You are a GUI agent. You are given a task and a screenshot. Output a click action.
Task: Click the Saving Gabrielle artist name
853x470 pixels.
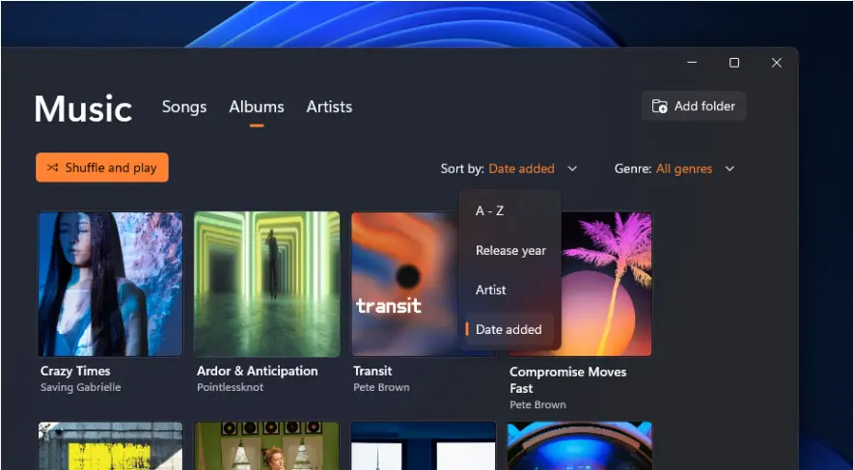coord(80,387)
